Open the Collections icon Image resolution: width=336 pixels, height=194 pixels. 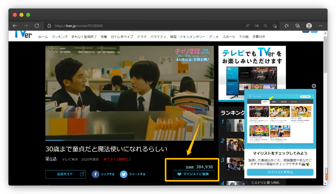tap(298, 26)
